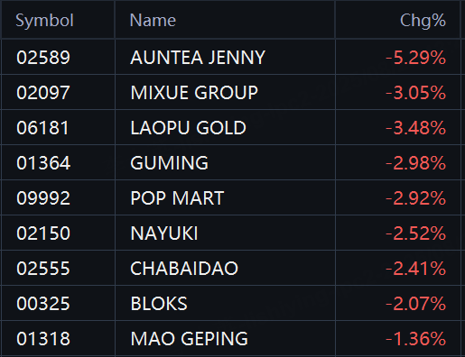Viewport: 465px width, 357px height.
Task: Sort the list by Chg% column header
Action: point(423,21)
